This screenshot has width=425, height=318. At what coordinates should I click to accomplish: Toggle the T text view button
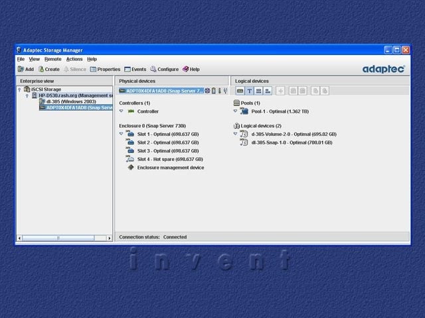[250, 91]
